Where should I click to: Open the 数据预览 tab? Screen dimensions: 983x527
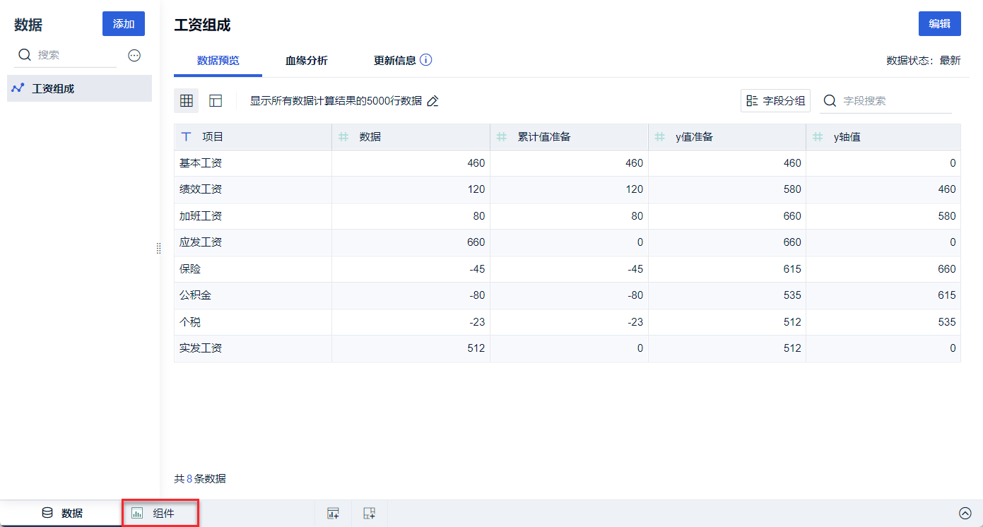point(218,61)
